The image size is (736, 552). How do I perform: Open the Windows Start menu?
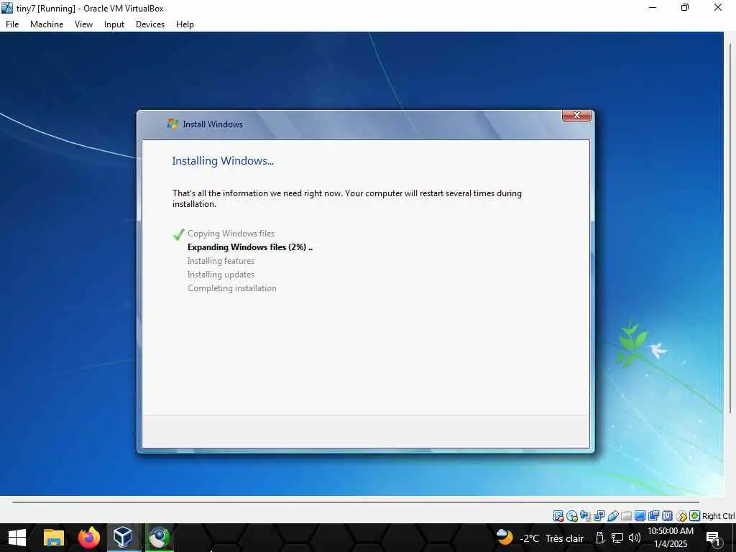coord(17,538)
